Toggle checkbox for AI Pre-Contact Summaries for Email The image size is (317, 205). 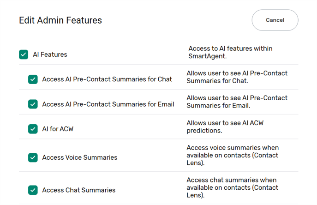click(33, 104)
